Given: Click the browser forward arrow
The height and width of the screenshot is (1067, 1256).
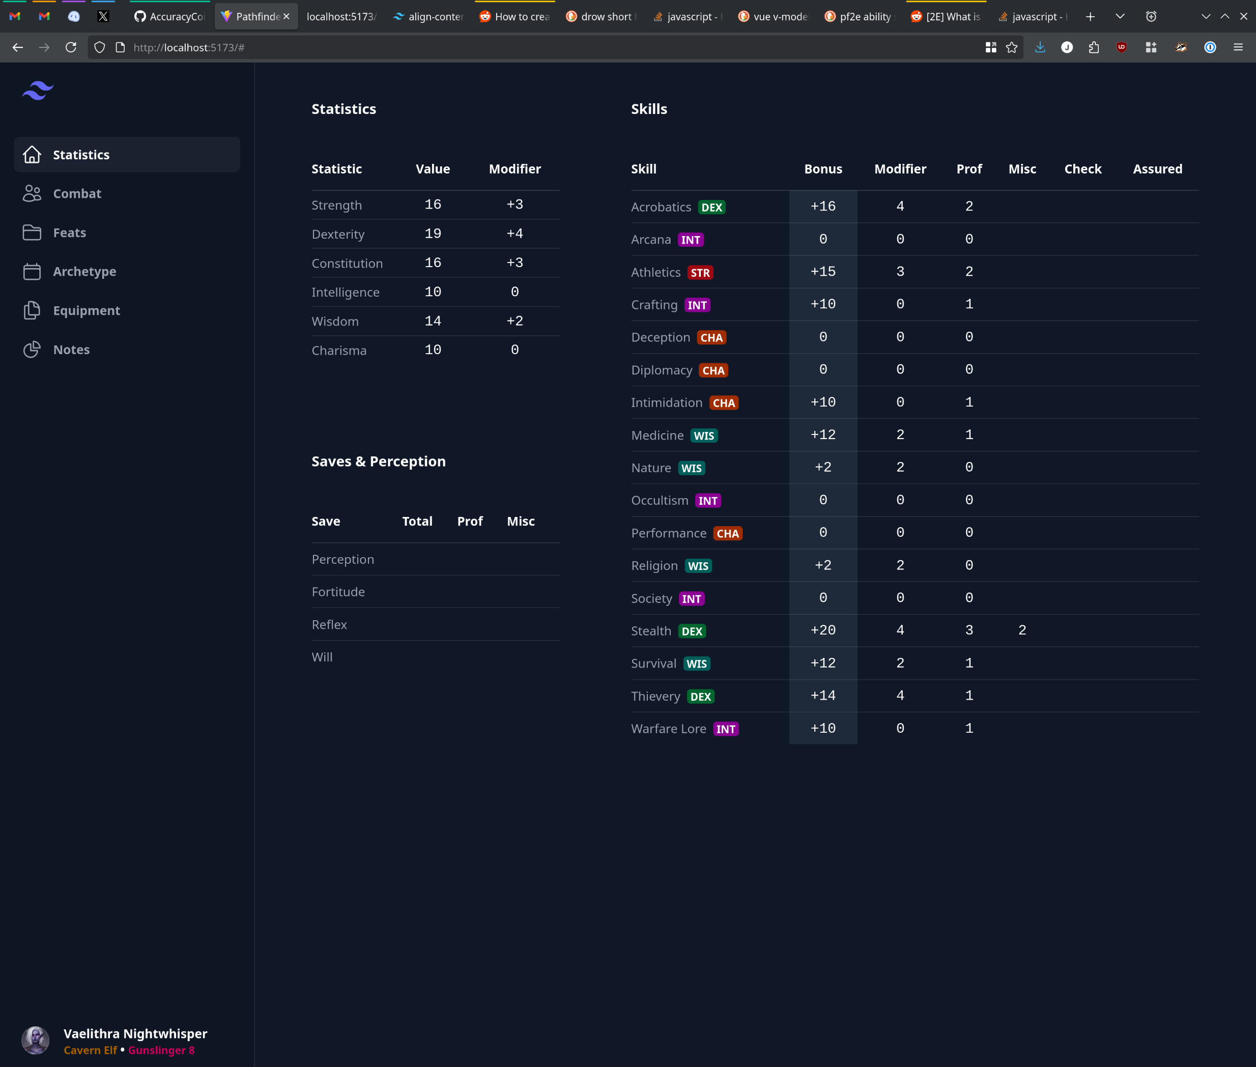Looking at the screenshot, I should (44, 47).
